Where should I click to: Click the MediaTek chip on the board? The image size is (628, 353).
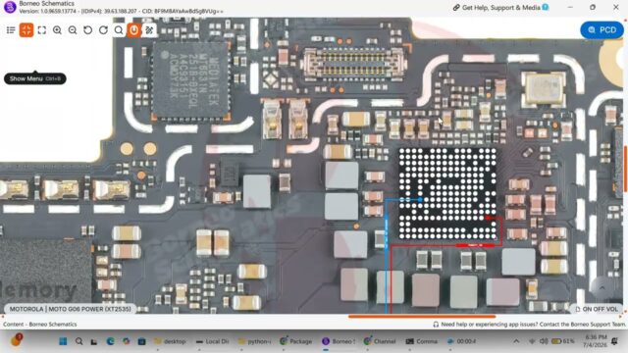point(190,80)
